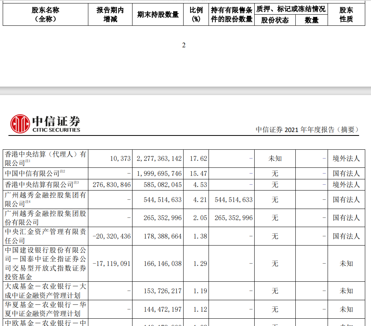Click the 期末持股数量 column header
The height and width of the screenshot is (326, 371).
[158, 15]
